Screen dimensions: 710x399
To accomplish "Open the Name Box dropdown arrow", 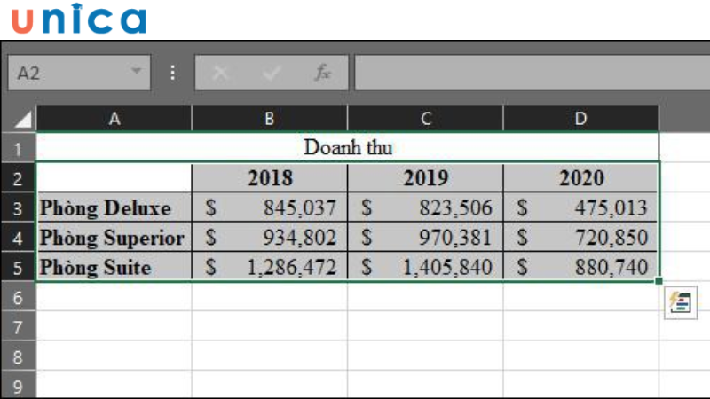I will click(x=136, y=71).
